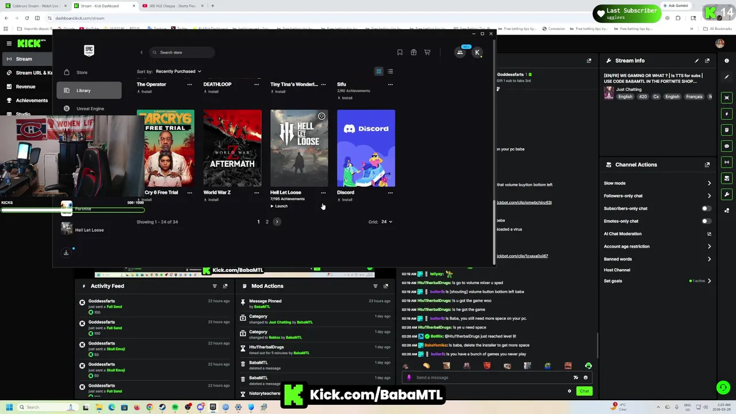Install World War Z
736x414 pixels.
point(211,200)
